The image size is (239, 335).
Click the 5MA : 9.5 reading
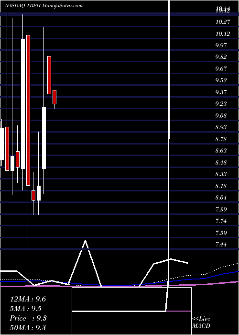[x=25, y=309]
